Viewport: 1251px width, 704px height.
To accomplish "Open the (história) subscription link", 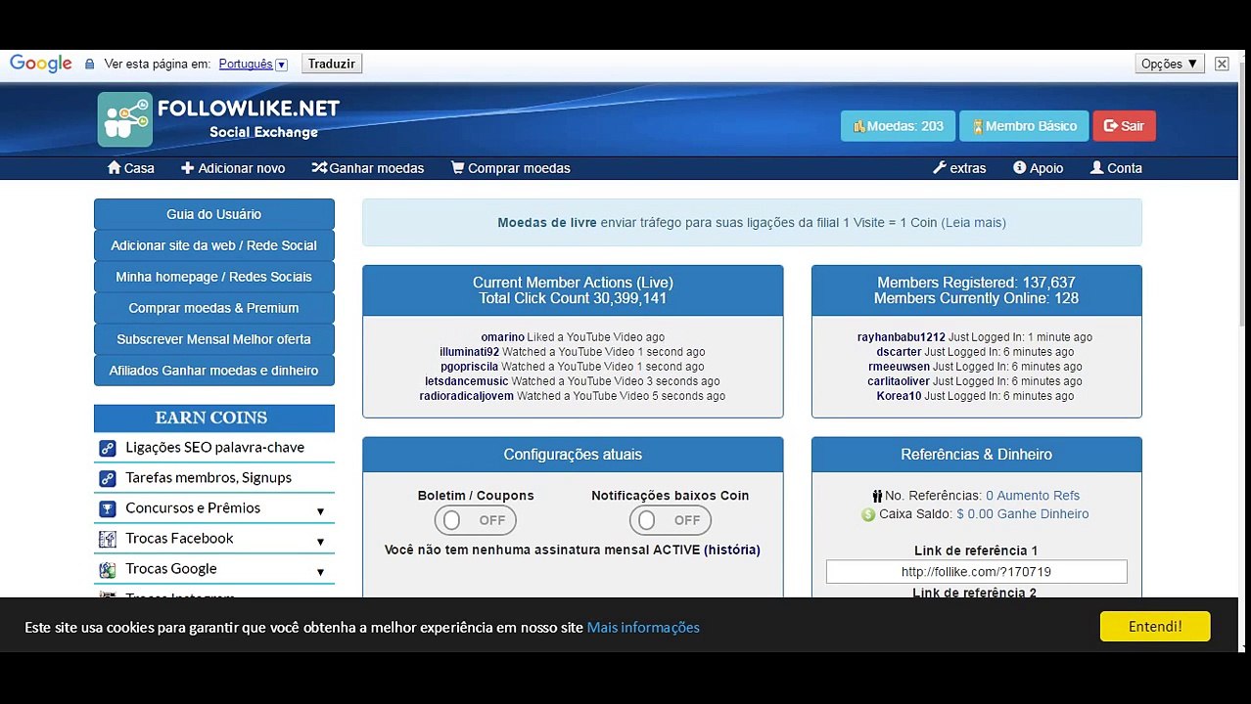I will tap(732, 550).
